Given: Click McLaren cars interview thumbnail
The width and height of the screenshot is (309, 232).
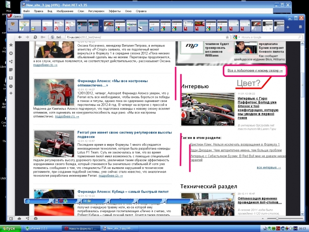Looking at the screenshot, I should (x=208, y=109).
